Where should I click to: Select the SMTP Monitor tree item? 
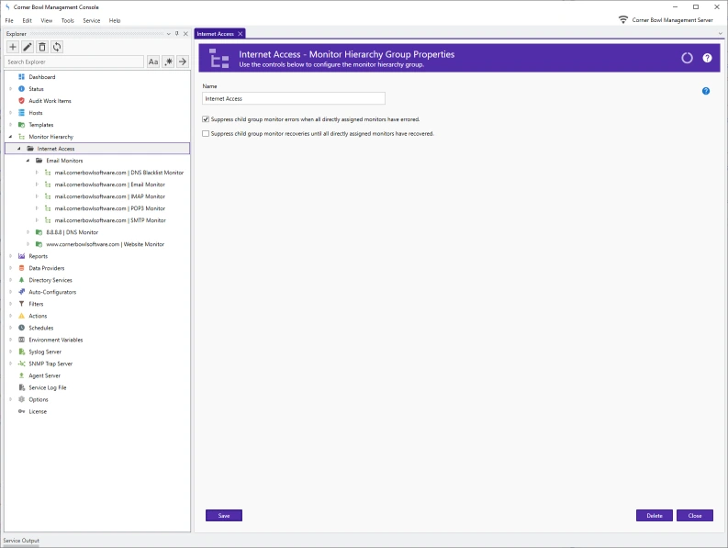point(110,220)
